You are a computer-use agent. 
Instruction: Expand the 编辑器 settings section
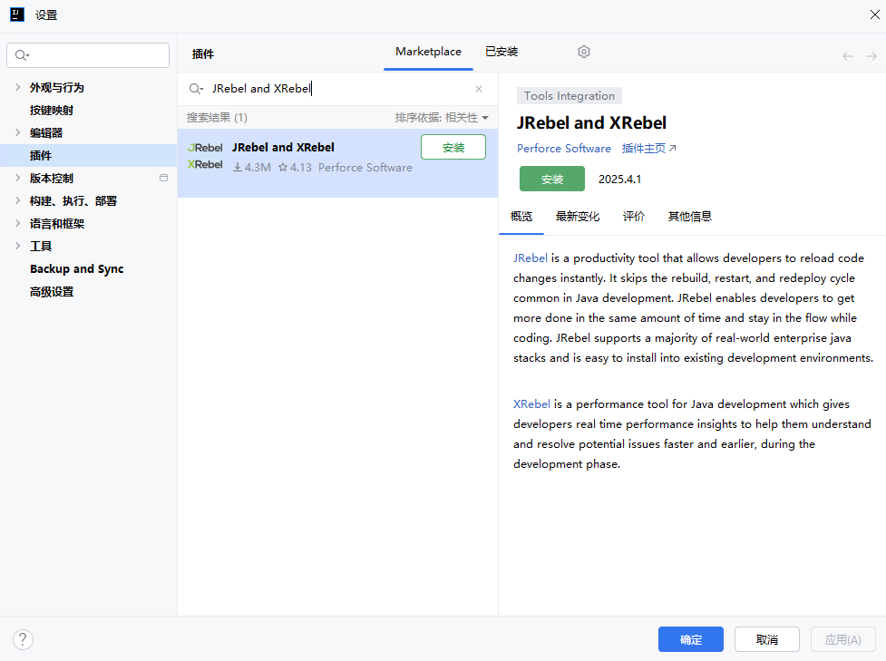[x=18, y=133]
